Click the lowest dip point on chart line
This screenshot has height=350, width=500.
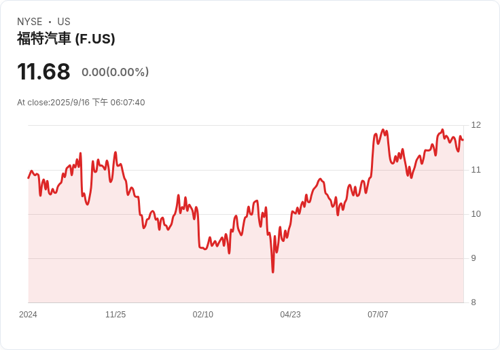tap(273, 272)
